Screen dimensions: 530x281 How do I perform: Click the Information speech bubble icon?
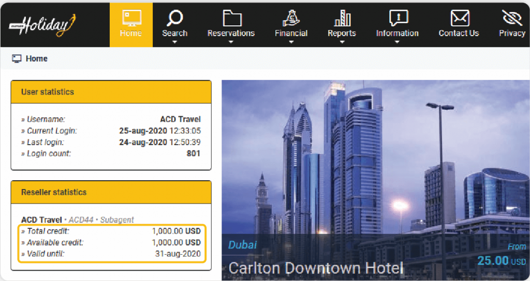[397, 18]
